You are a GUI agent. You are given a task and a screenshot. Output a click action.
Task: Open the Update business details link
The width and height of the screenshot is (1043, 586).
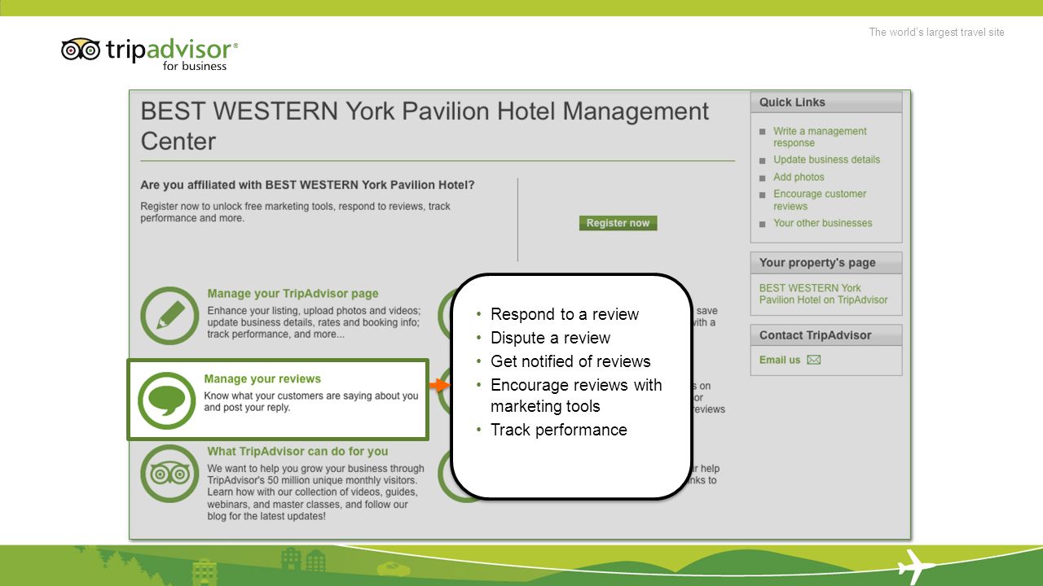(826, 160)
